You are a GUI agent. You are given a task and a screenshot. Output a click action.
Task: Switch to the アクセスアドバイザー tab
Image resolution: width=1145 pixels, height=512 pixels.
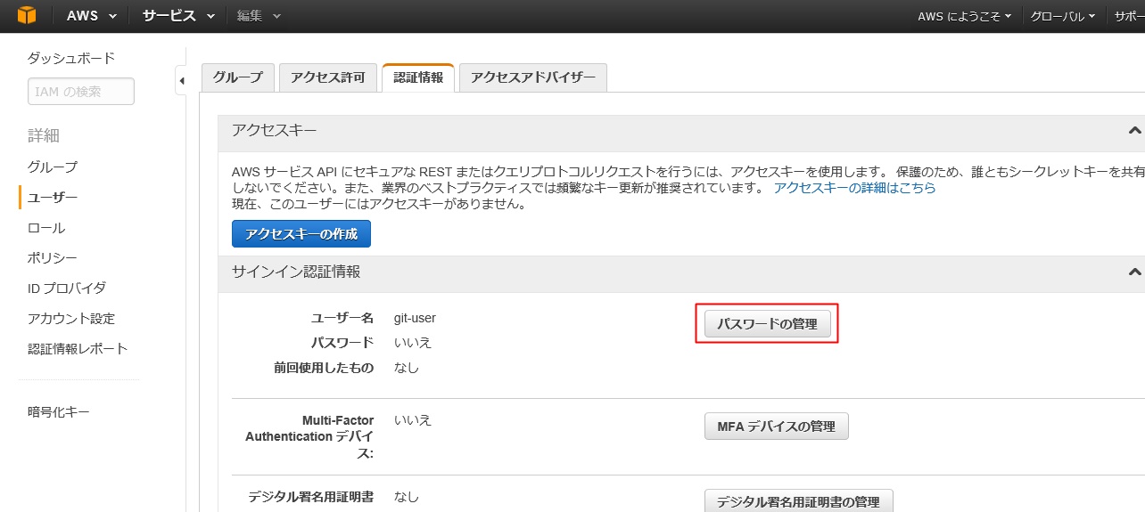(533, 77)
